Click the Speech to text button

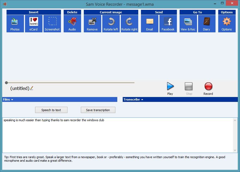51,110
